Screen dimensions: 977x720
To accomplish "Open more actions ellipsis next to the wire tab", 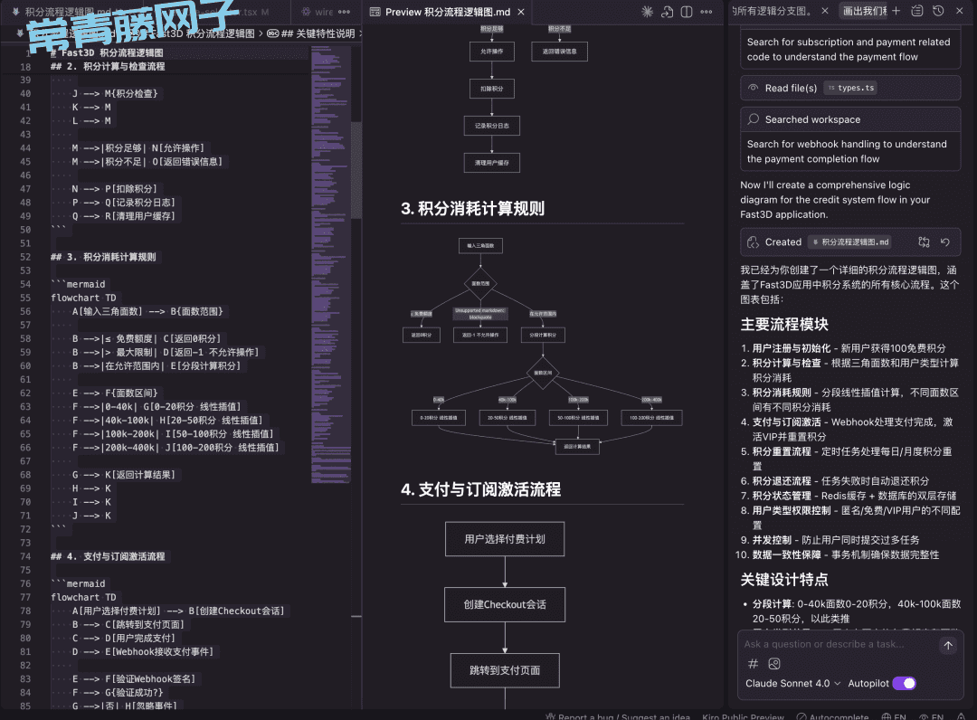I will tap(344, 12).
